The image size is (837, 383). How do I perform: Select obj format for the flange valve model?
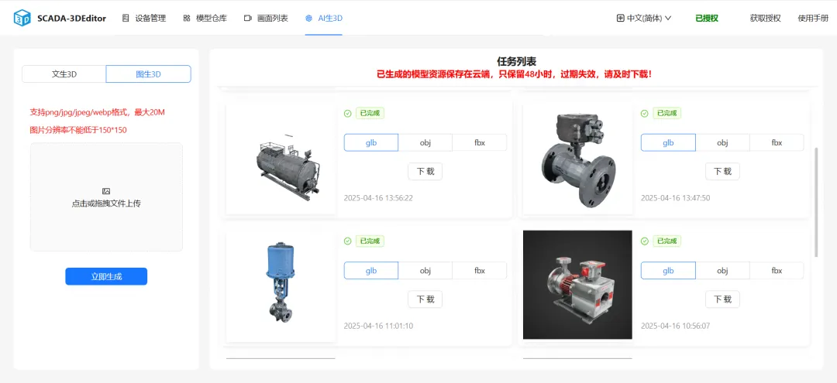[722, 143]
